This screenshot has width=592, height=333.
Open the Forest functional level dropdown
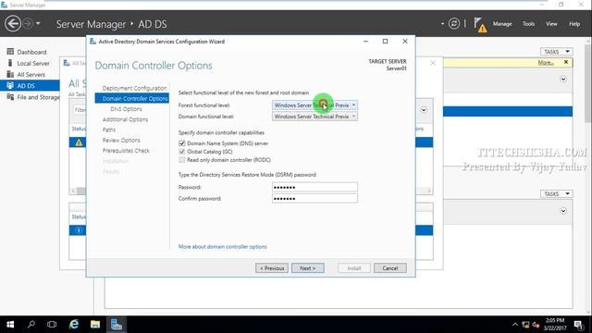[314, 105]
